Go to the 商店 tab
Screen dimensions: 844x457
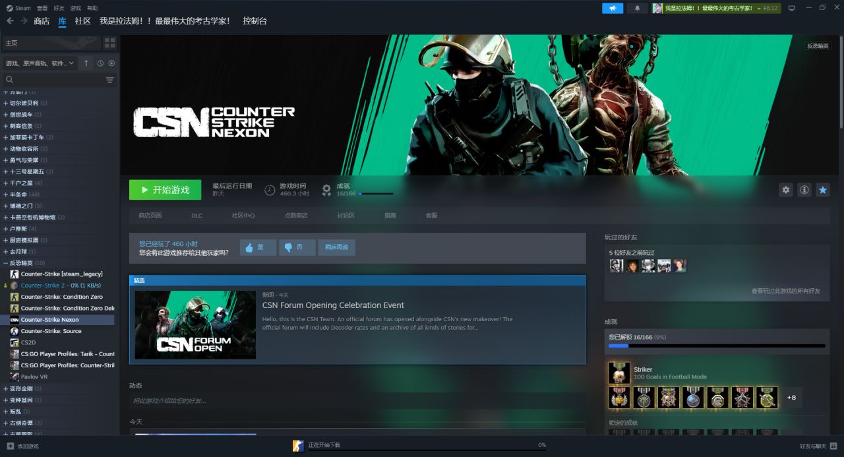[42, 21]
